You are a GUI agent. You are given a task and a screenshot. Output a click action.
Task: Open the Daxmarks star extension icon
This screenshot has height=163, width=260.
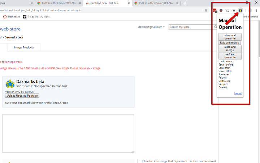pyautogui.click(x=240, y=10)
